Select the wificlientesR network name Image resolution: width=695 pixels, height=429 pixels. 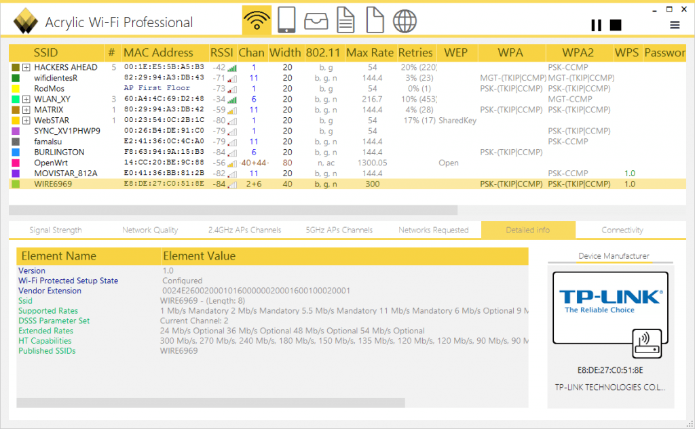56,78
